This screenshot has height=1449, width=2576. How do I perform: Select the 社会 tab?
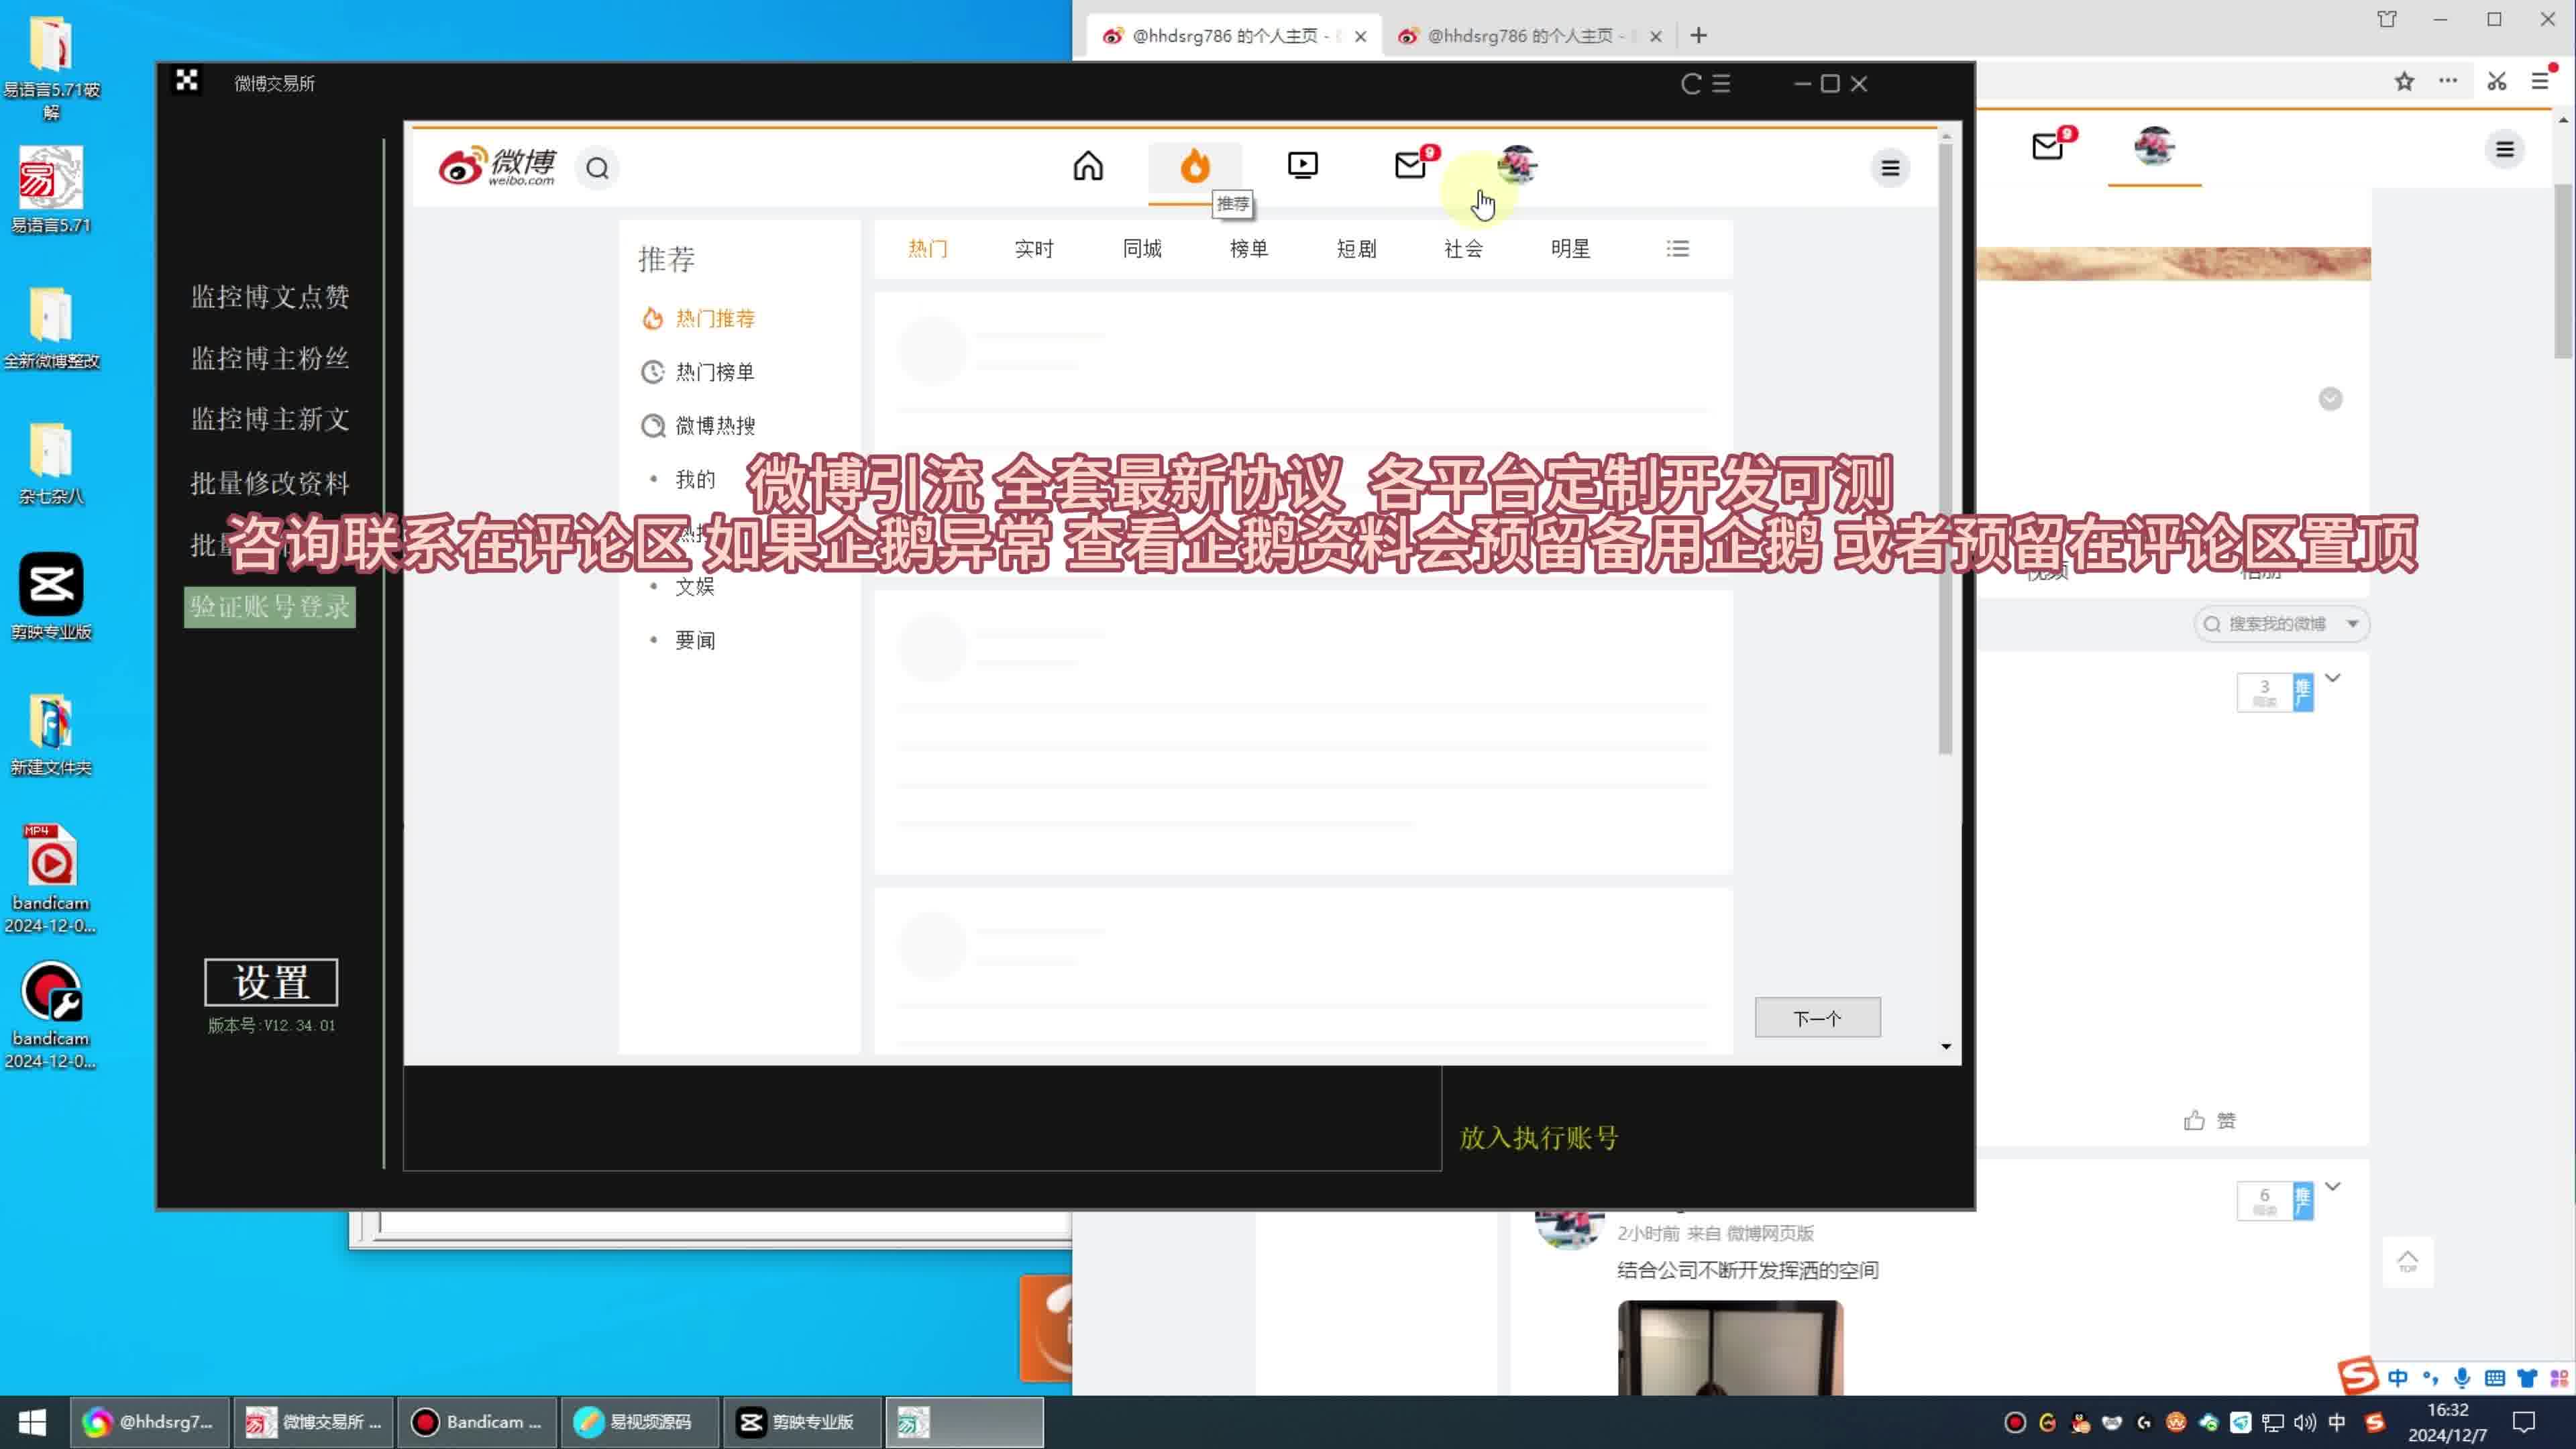[x=1463, y=248]
